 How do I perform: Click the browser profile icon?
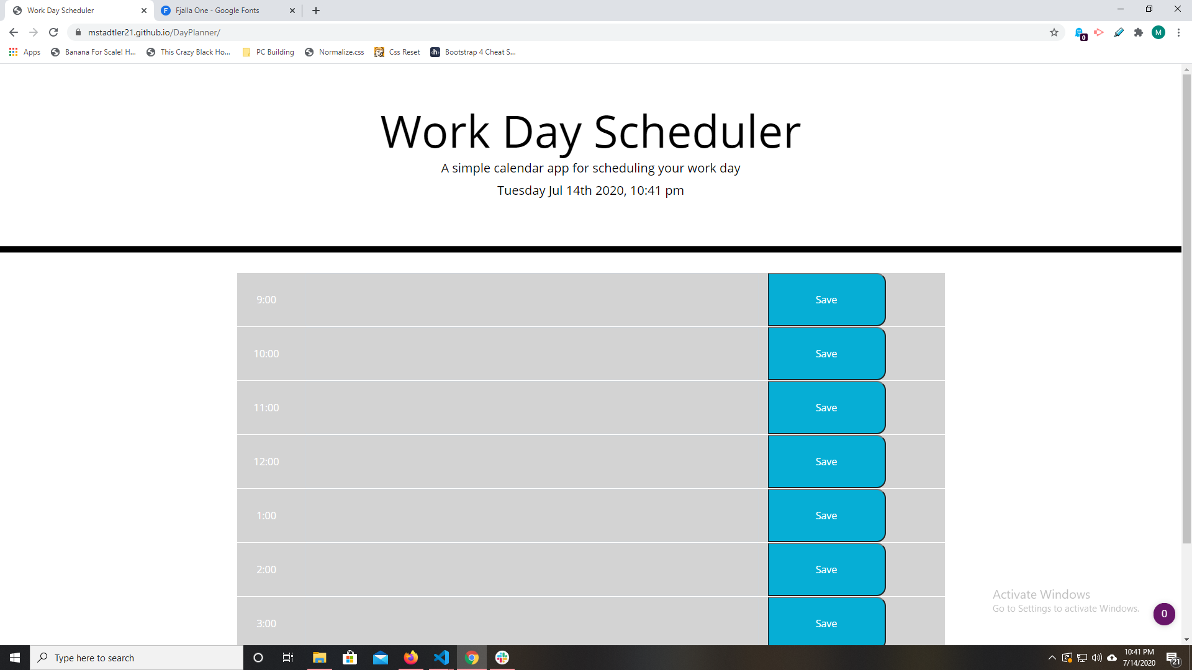(1158, 32)
